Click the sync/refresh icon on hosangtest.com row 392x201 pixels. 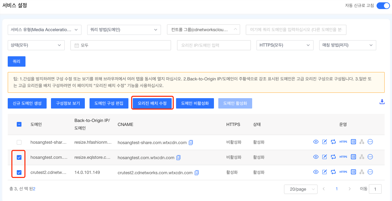[x=333, y=157]
